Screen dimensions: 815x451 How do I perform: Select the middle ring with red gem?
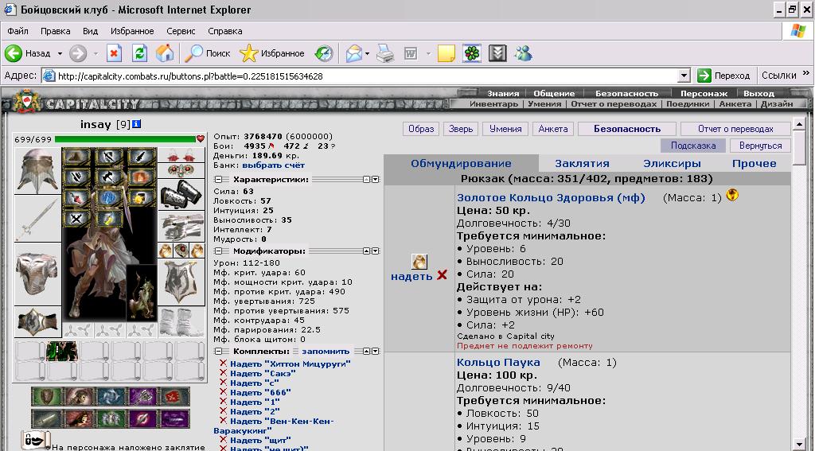tap(181, 251)
